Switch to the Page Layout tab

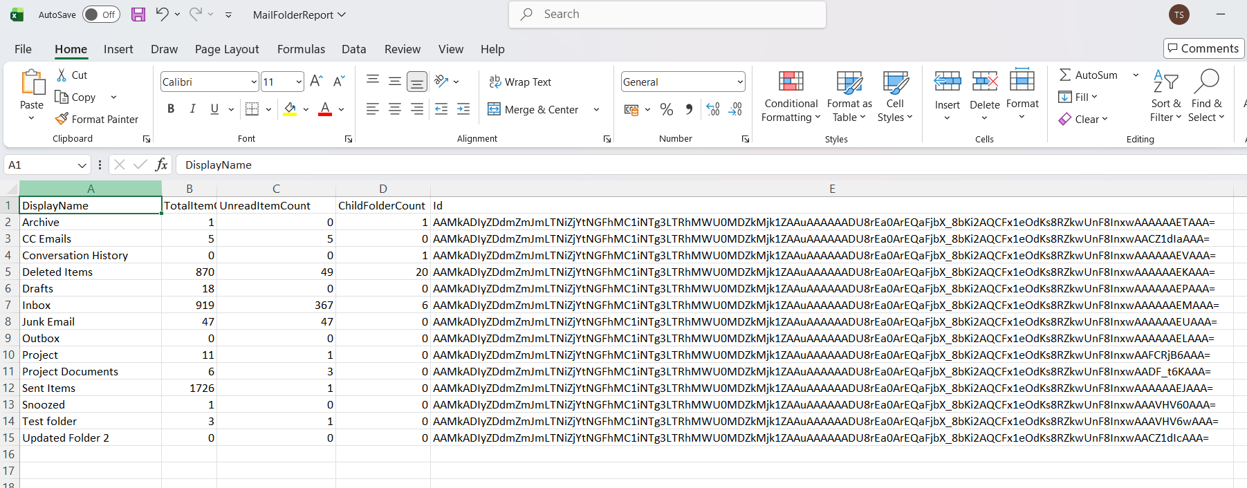pos(227,49)
